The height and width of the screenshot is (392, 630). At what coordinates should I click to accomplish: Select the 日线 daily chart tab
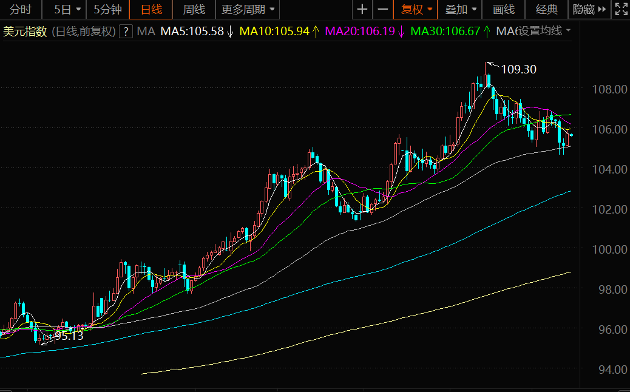tap(151, 9)
